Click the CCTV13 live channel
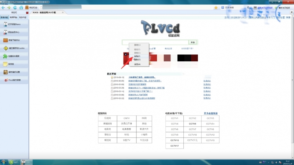This screenshot has width=294, height=165. coord(175,140)
